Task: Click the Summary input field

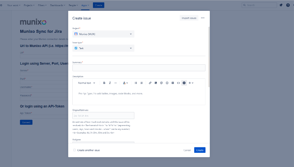Action: (x=139, y=68)
